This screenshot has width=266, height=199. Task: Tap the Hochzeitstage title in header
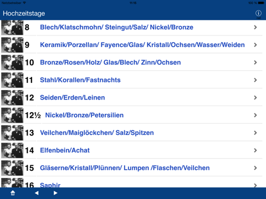(x=24, y=13)
